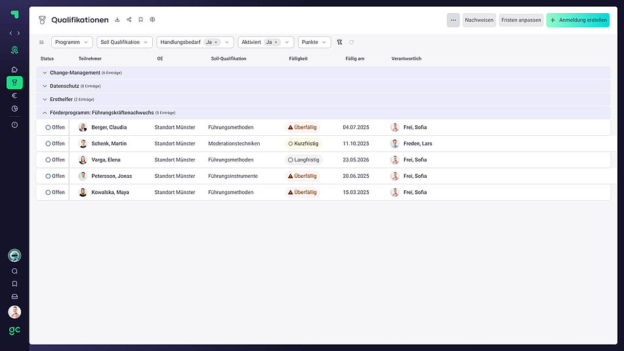This screenshot has height=351, width=624.
Task: Collapse the Förderprogramm: Führungskräftenachwuchs group
Action: click(45, 113)
